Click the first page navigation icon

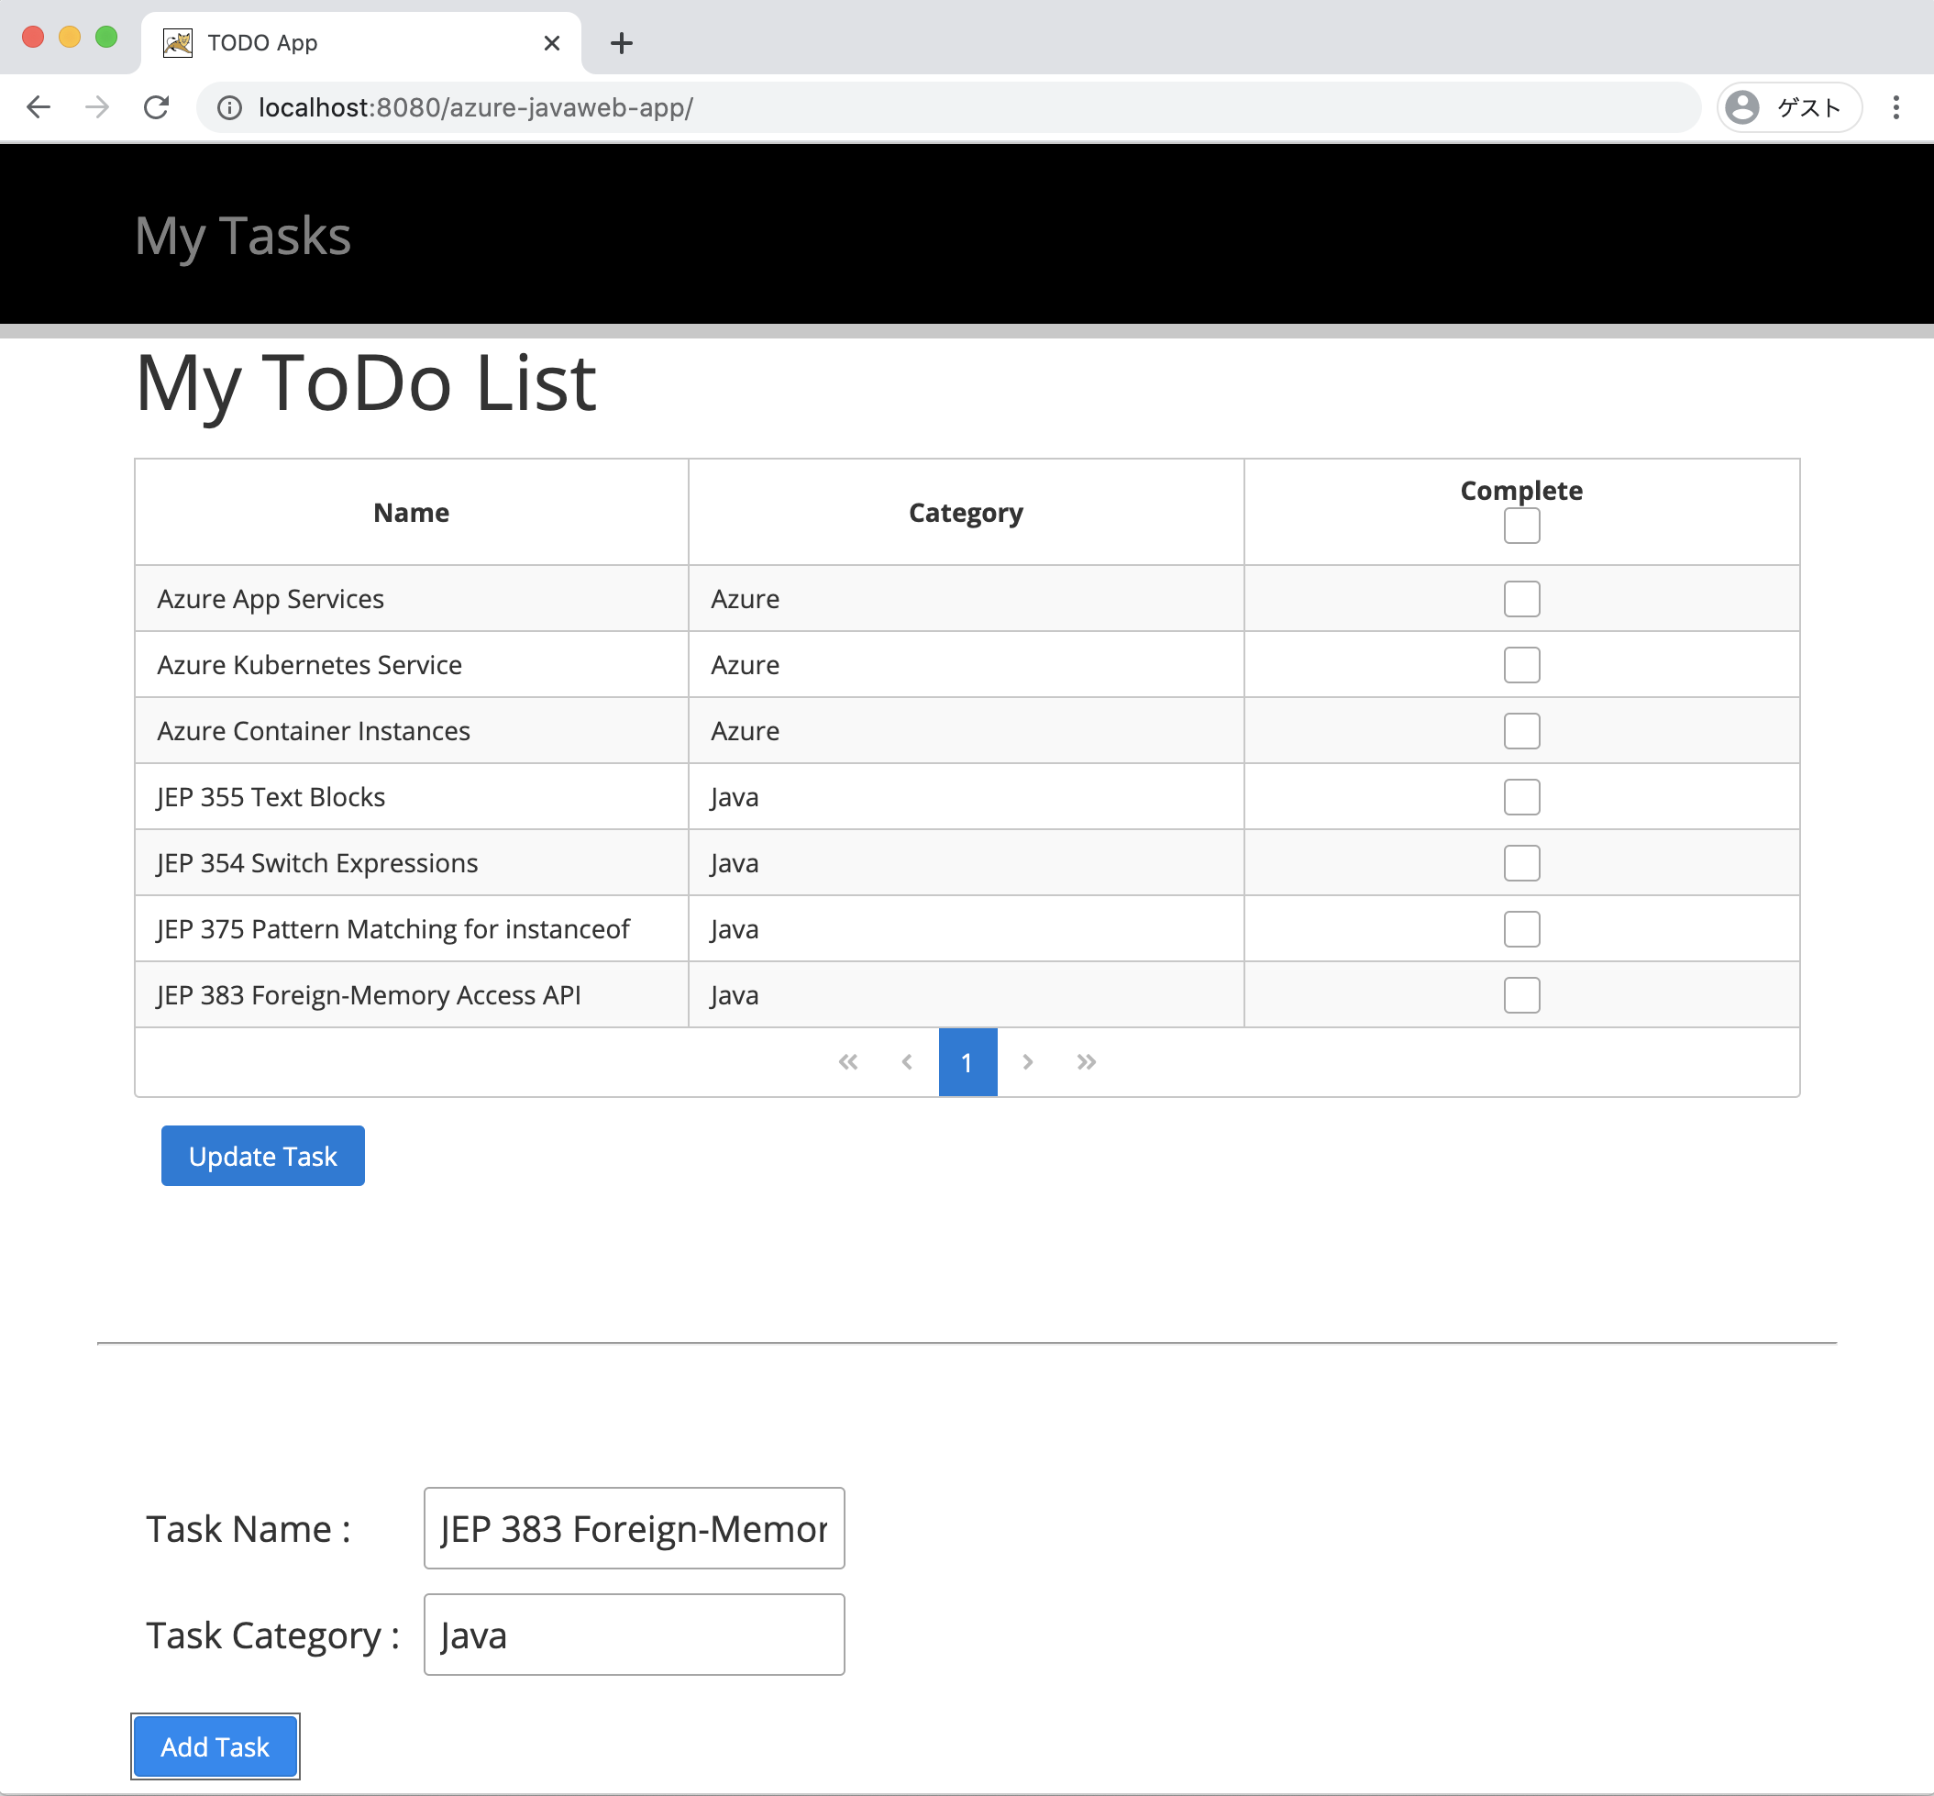point(845,1062)
